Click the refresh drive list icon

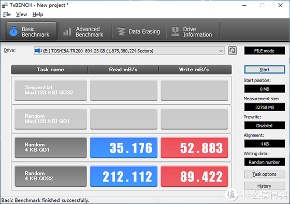[233, 50]
